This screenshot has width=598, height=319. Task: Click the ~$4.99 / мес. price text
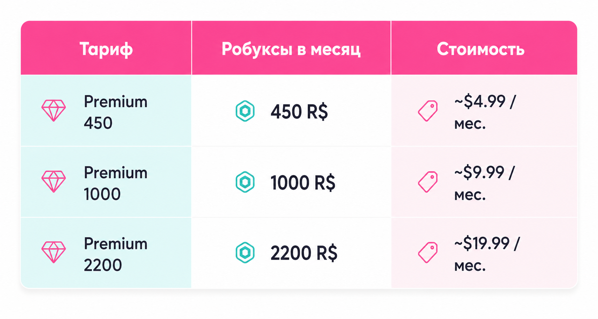pos(485,112)
